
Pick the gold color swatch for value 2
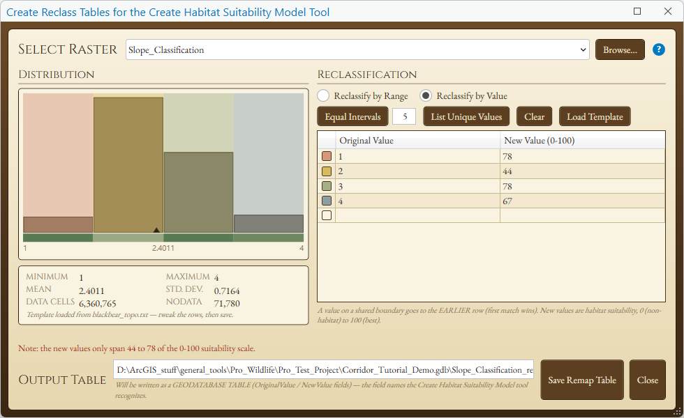coord(327,171)
